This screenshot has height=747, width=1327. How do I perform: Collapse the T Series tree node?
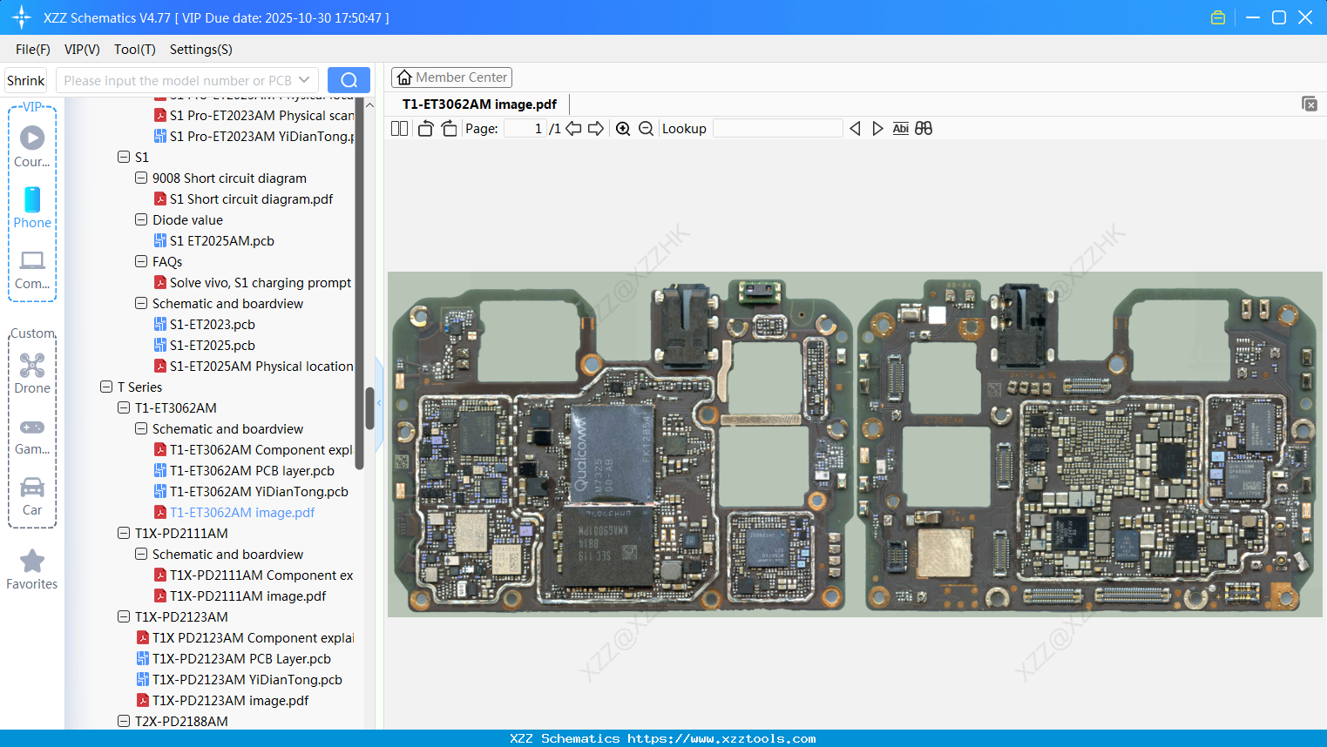click(x=105, y=387)
